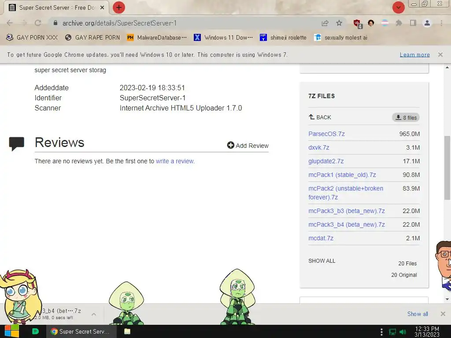Click Add Review button

click(x=248, y=145)
